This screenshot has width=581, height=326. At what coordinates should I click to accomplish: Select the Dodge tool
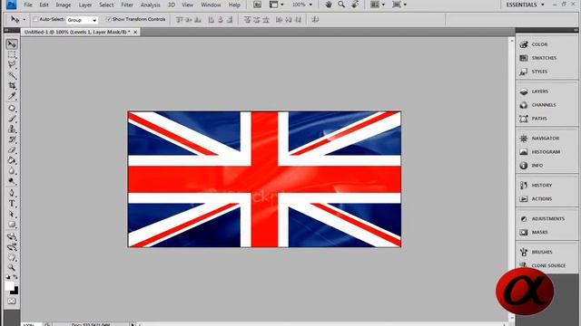coord(12,181)
